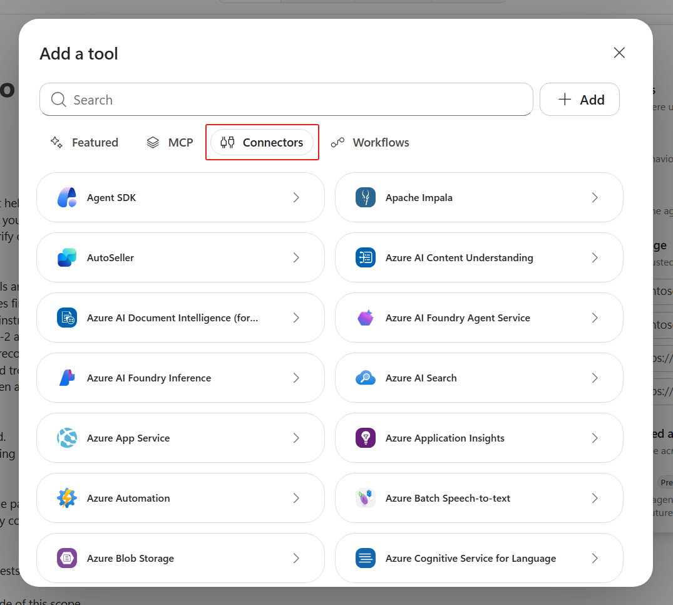
Task: Expand Azure Batch Speech-to-text chevron
Action: tap(595, 498)
